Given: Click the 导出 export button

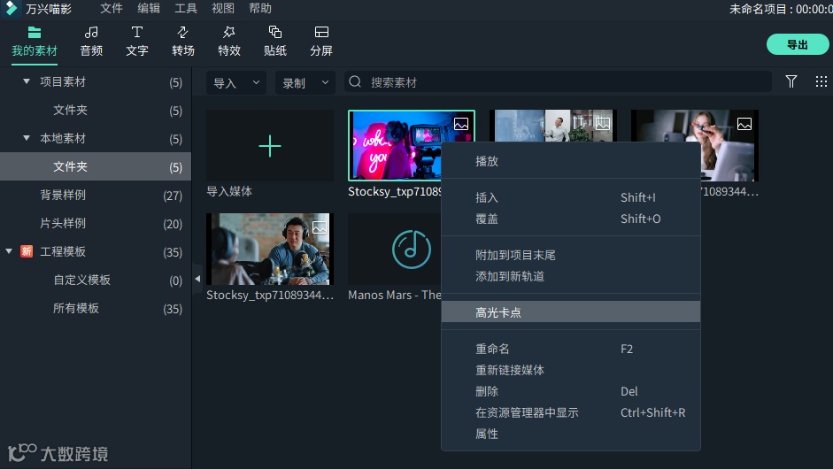Looking at the screenshot, I should (x=798, y=44).
